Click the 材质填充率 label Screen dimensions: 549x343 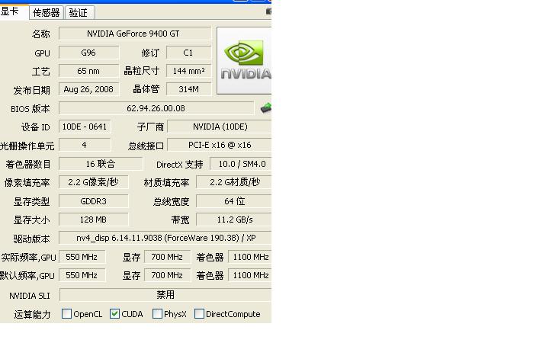click(x=167, y=183)
